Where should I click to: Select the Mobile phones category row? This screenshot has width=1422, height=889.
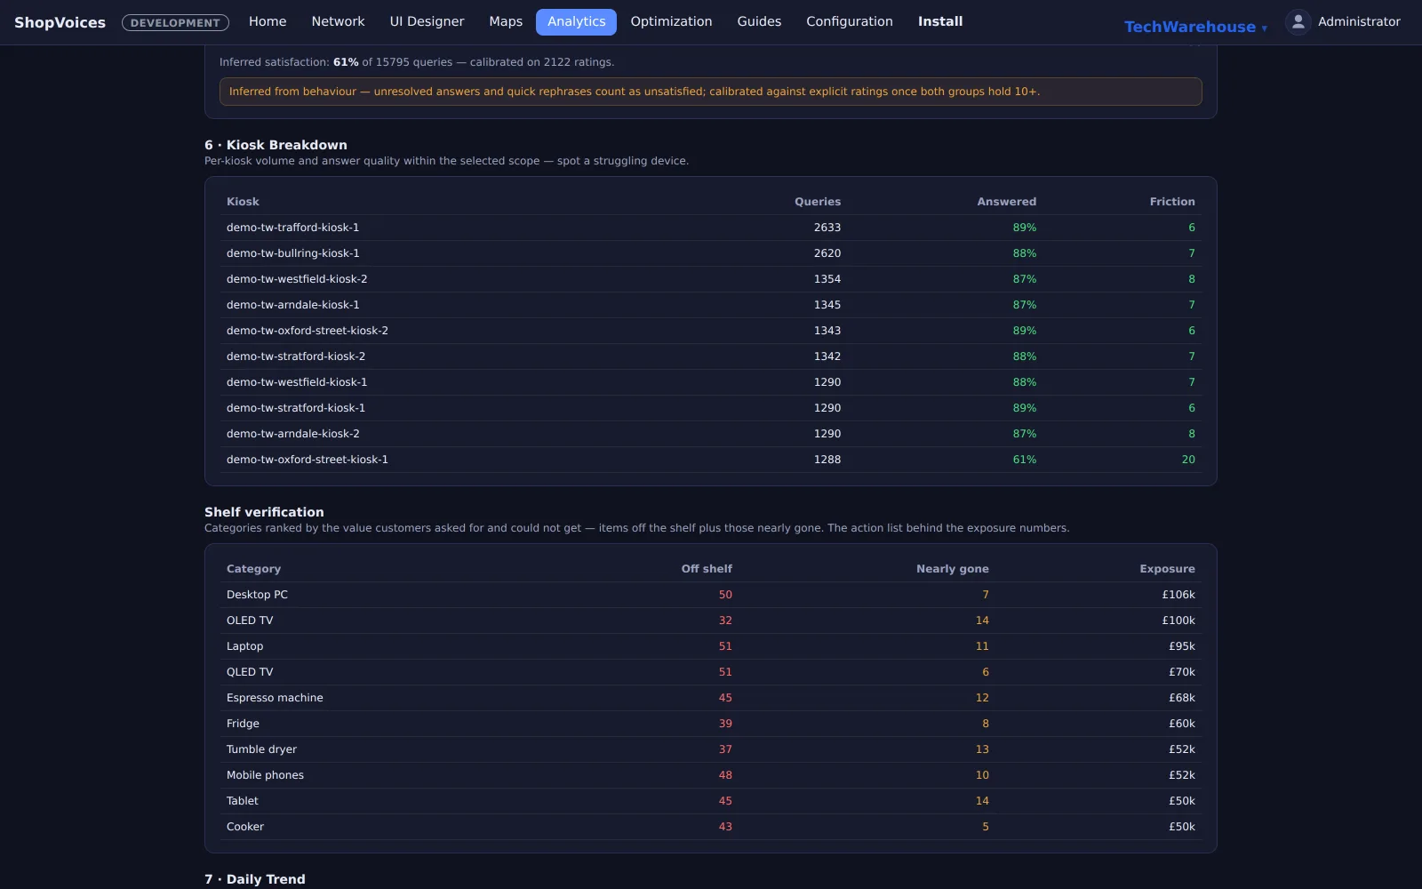tap(711, 775)
